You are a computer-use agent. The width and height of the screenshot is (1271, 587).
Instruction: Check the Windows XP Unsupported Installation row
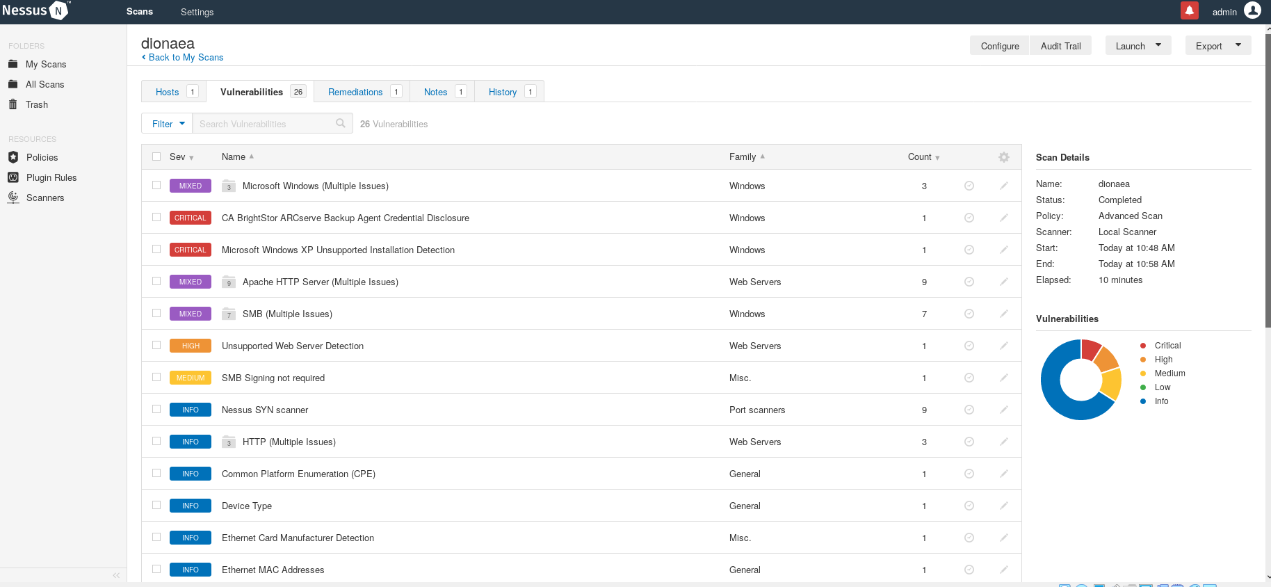click(156, 249)
